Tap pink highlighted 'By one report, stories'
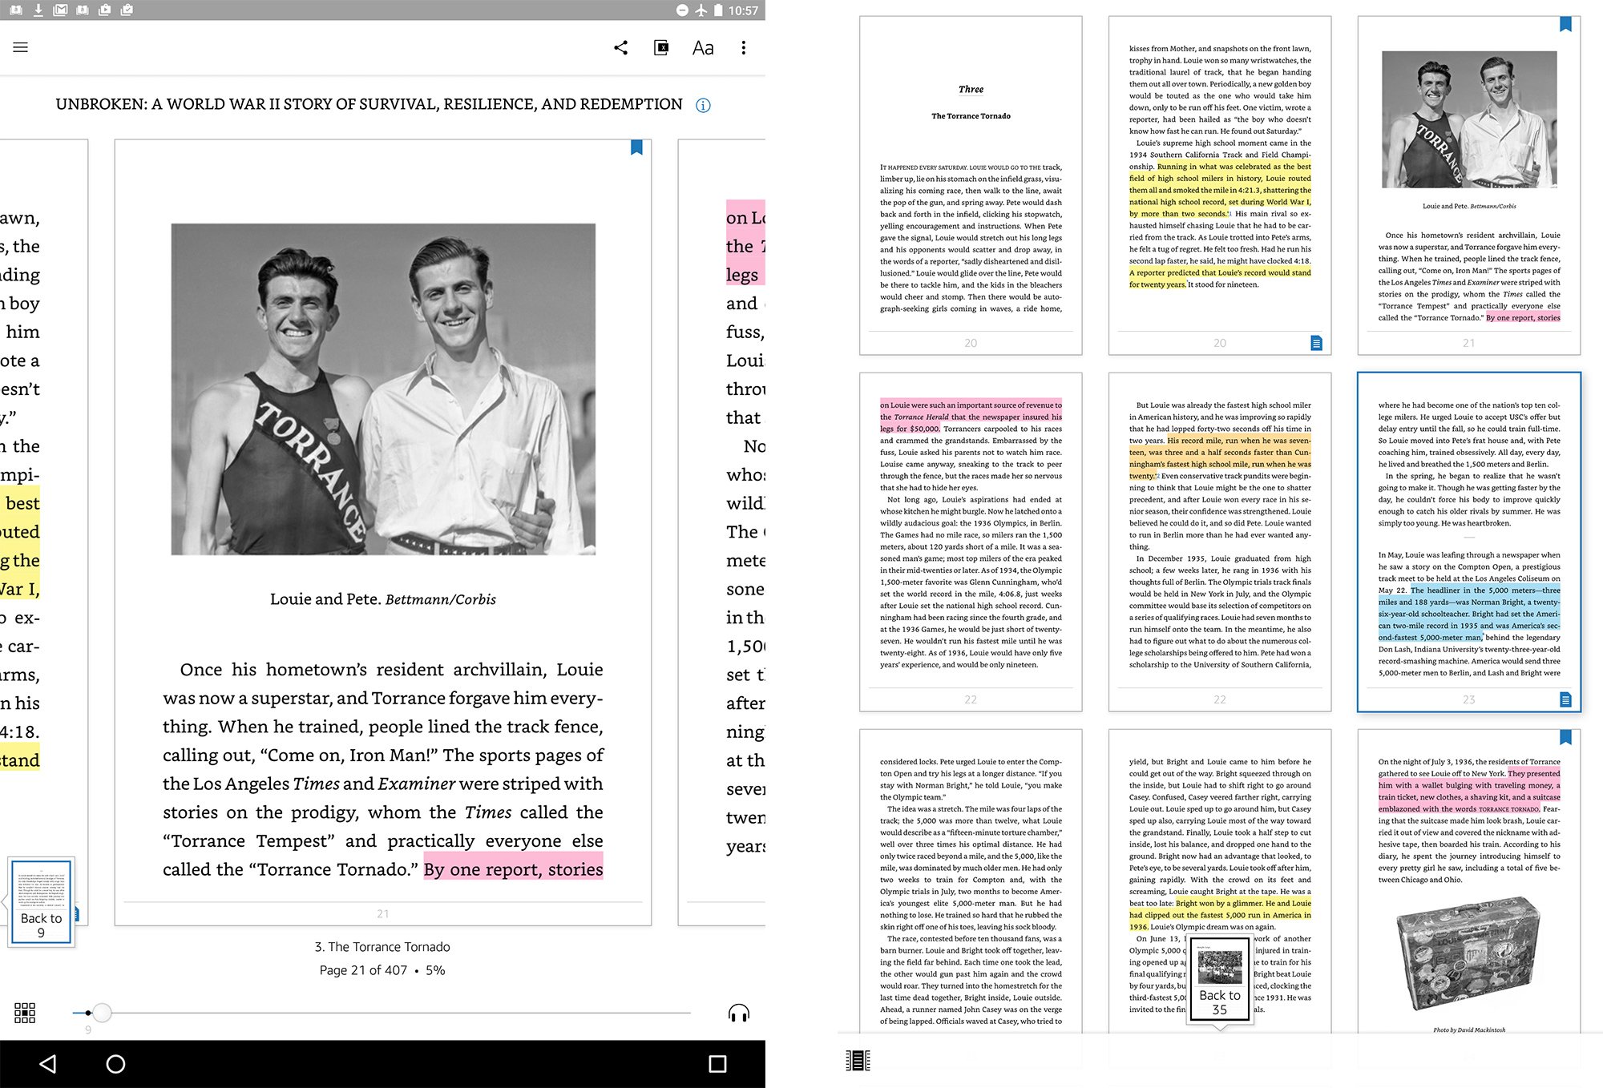The image size is (1603, 1088). click(513, 869)
